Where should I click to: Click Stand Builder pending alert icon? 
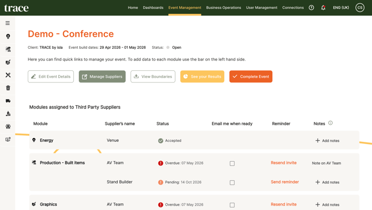point(160,182)
